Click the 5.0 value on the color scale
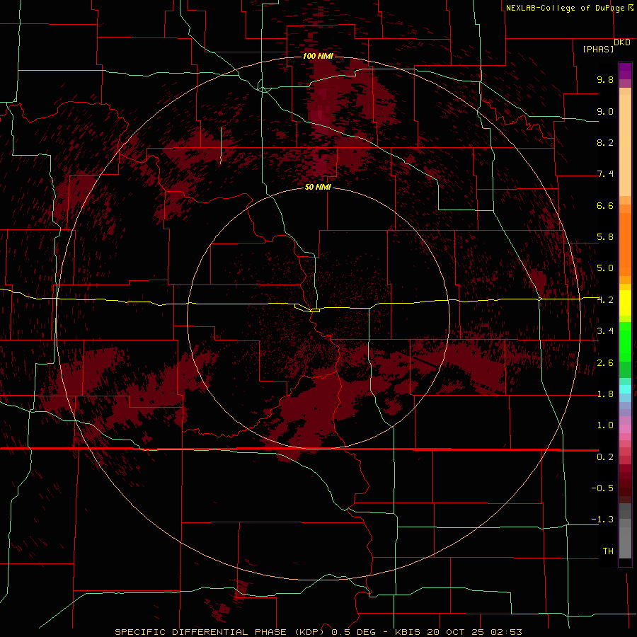Viewport: 637px width, 637px height. 605,268
